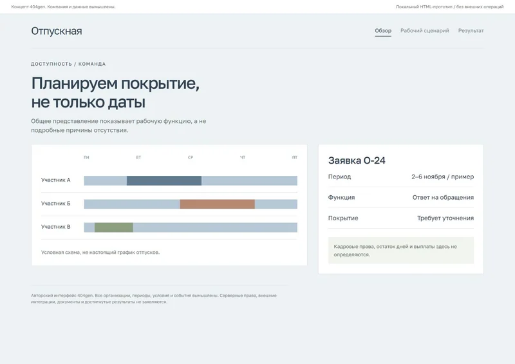Click the Концепт 404gen top banner text
Viewport: 515px width, 364px height.
tap(63, 6)
